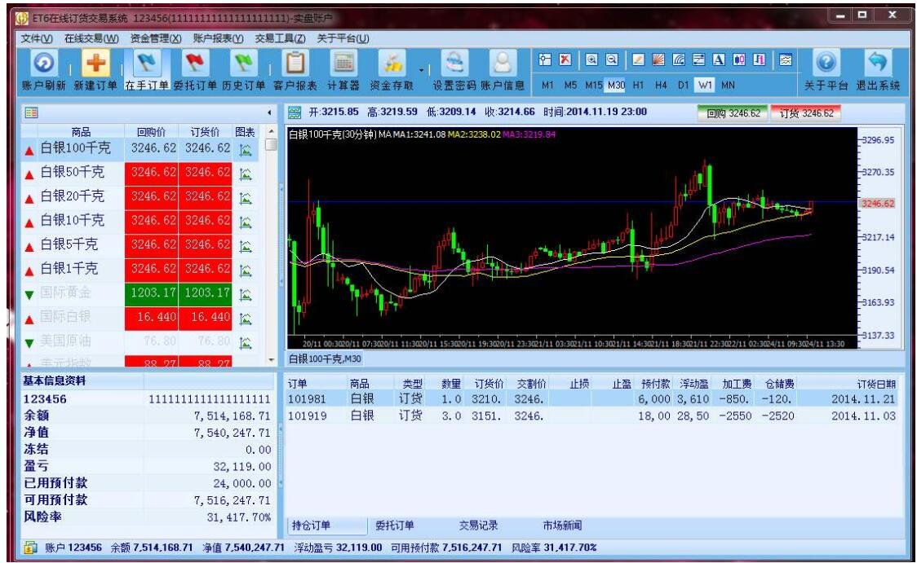This screenshot has width=917, height=563.
Task: Open the 计算器 calculator tool
Action: (343, 63)
